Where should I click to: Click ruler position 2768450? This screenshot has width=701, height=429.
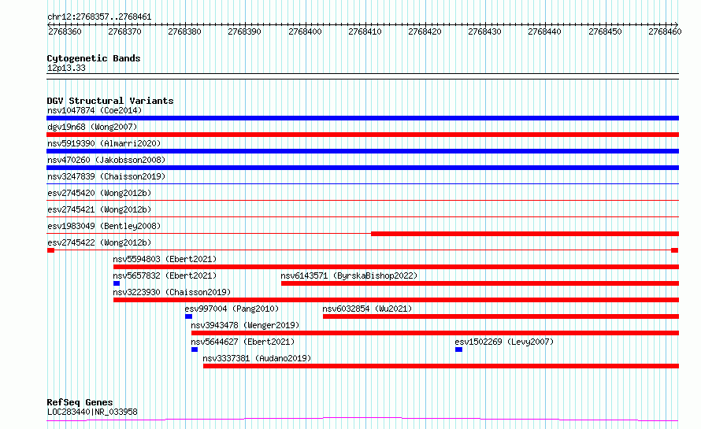[x=605, y=31]
